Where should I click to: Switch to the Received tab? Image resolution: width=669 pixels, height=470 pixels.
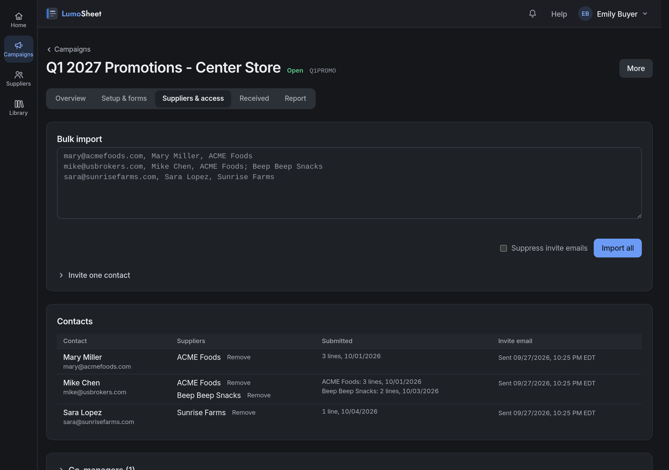click(254, 98)
